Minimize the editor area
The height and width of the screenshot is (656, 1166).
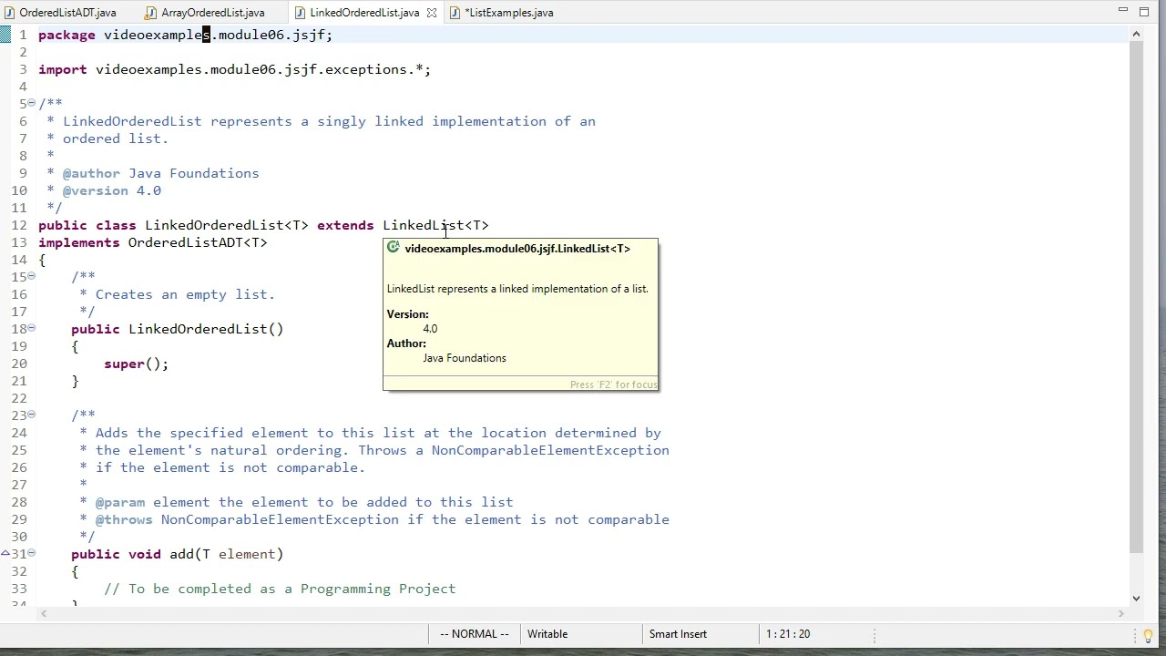pos(1123,11)
